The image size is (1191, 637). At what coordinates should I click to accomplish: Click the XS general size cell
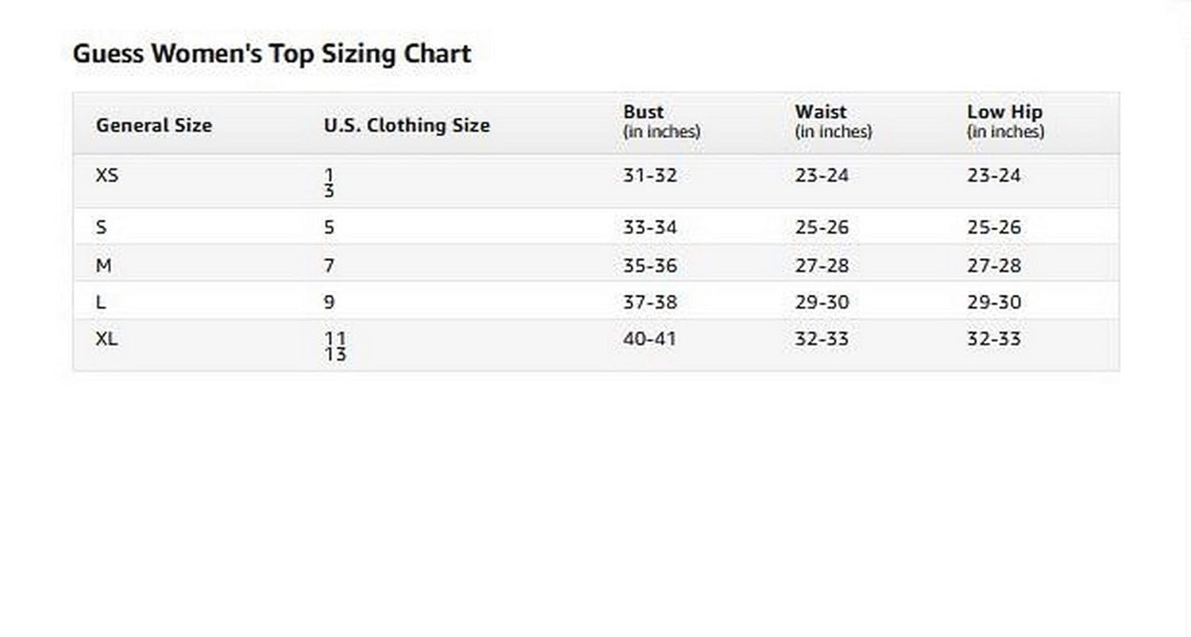(x=107, y=176)
